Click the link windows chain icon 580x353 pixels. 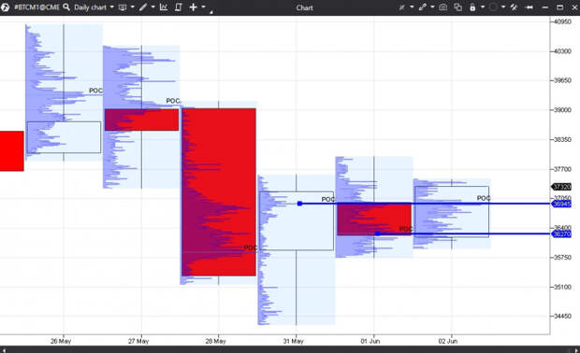coord(423,7)
